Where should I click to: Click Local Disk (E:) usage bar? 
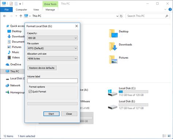134,105
